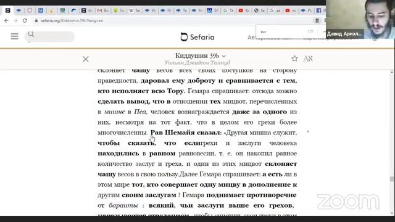395x222 pixels.
Task: View site info via the lock icon
Action: click(36, 20)
